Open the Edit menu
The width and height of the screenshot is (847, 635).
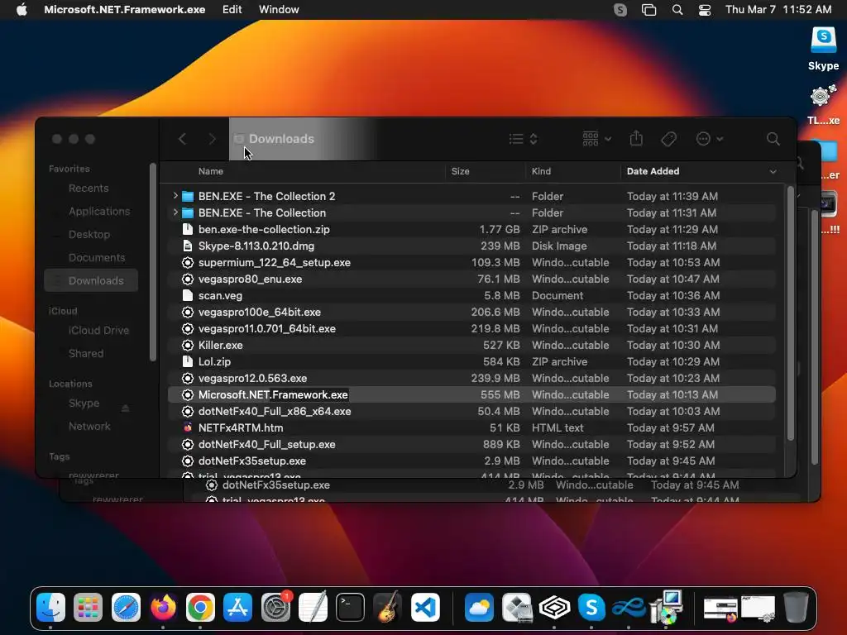(232, 10)
